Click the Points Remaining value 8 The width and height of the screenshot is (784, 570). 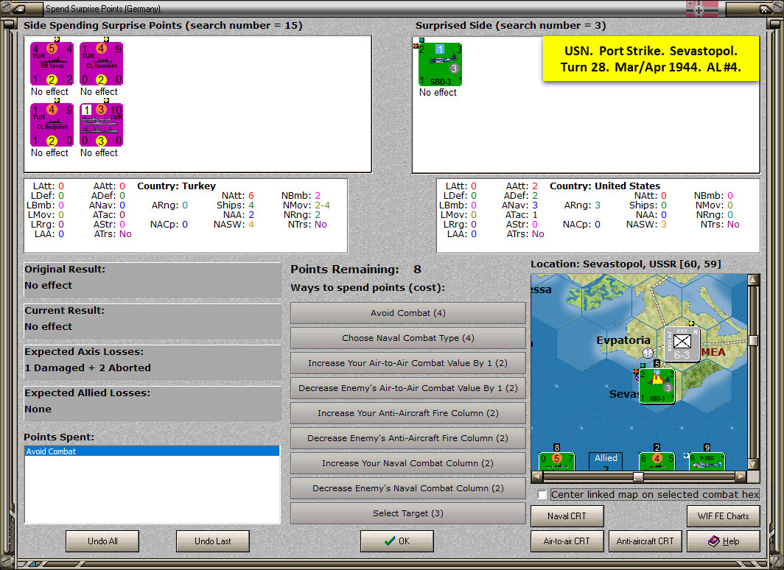[x=418, y=270]
